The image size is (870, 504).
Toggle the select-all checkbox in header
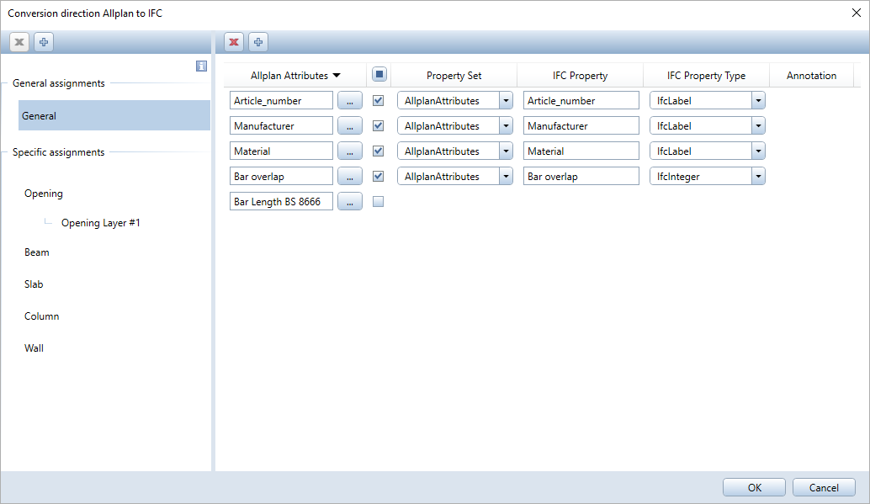pos(379,75)
